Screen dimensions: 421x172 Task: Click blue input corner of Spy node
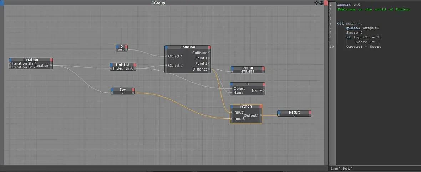tap(112, 89)
